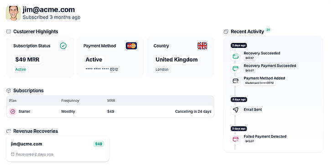Click the United Kingdom flag icon
Viewport: 331px width, 168px height.
[202, 46]
